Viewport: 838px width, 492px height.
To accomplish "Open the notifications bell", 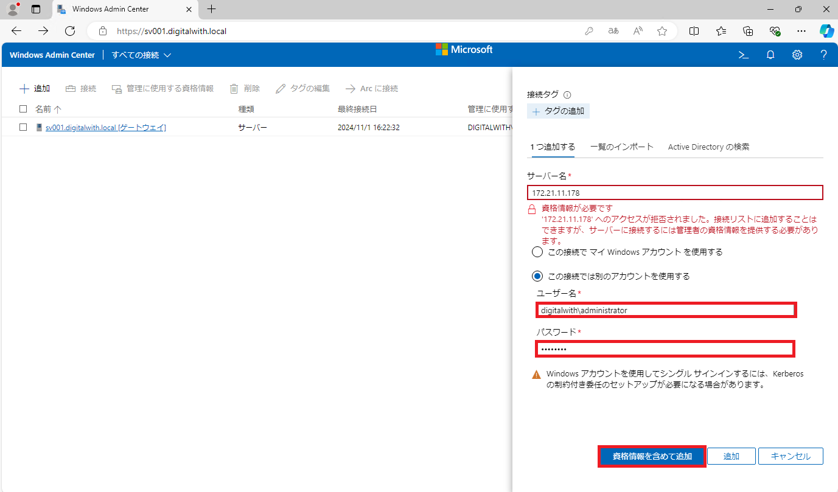I will point(770,55).
